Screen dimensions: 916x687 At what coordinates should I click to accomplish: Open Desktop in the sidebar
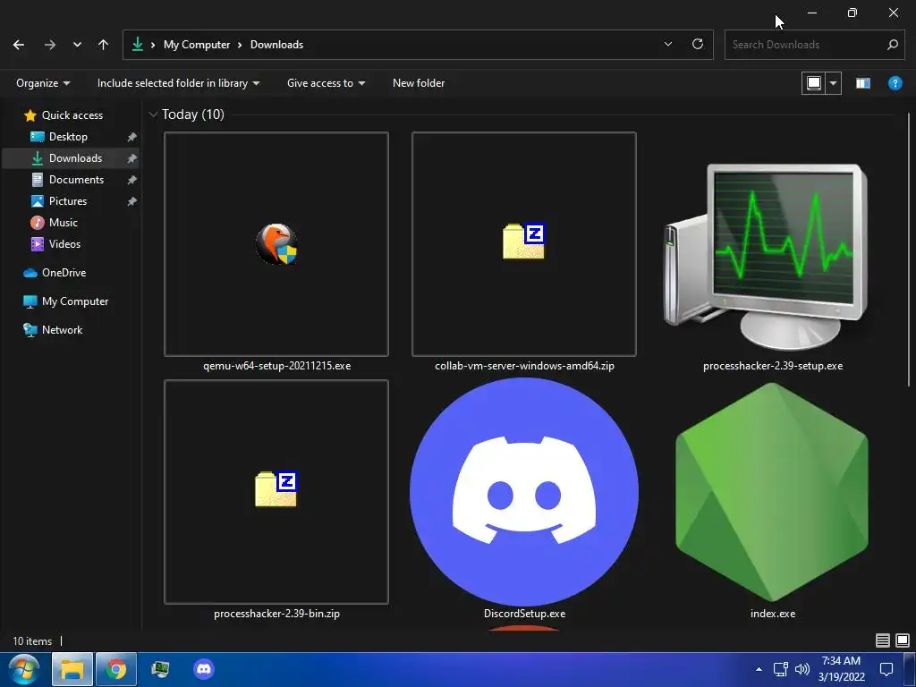[68, 137]
